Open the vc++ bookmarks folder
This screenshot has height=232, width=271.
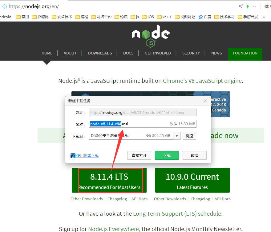click(x=164, y=17)
